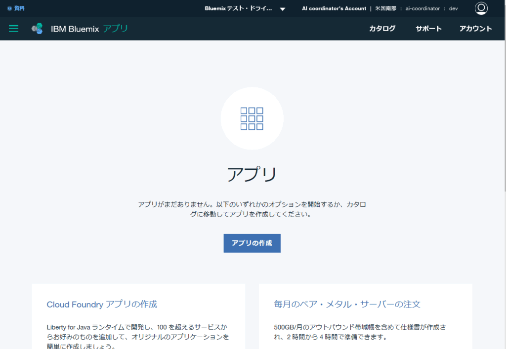
Task: Click the 米国南部 region label
Action: point(385,9)
